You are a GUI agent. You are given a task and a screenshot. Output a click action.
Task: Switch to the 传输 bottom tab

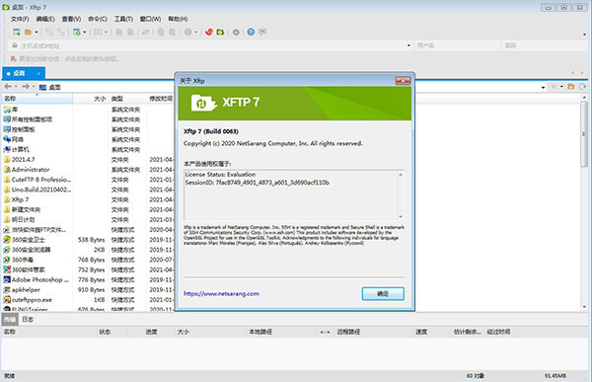coord(10,320)
